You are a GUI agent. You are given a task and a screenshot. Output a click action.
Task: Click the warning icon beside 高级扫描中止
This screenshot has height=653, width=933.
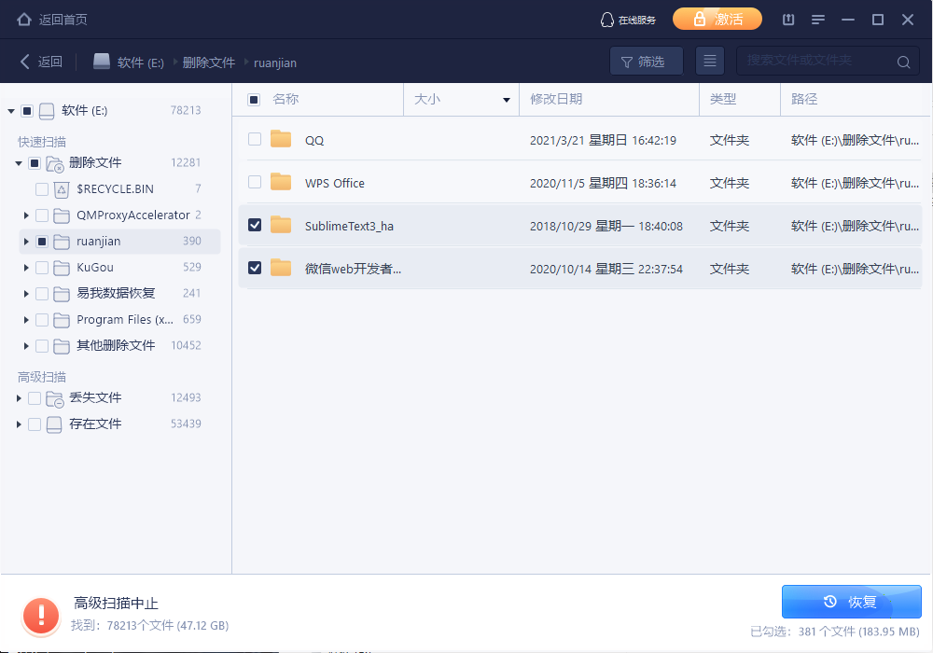click(x=41, y=614)
